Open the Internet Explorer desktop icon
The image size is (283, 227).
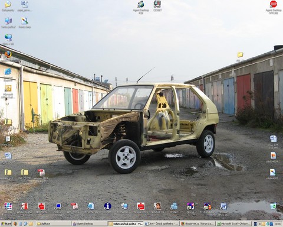(8, 72)
